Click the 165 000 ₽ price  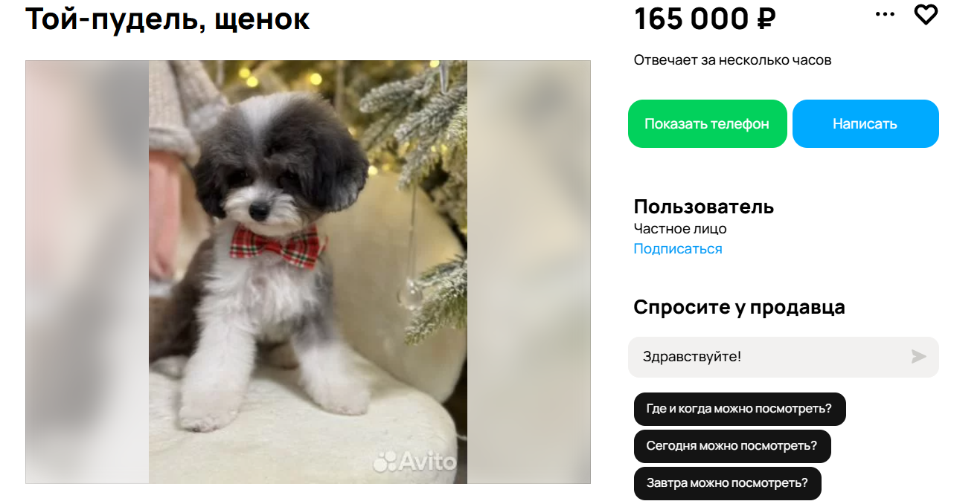(x=705, y=19)
